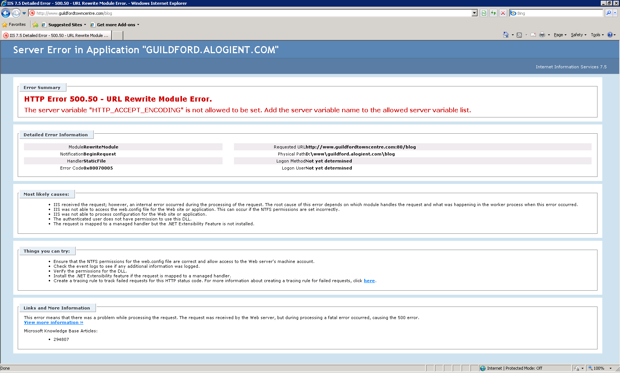Open the Favorites star button
Image resolution: width=620 pixels, height=373 pixels.
pos(14,24)
